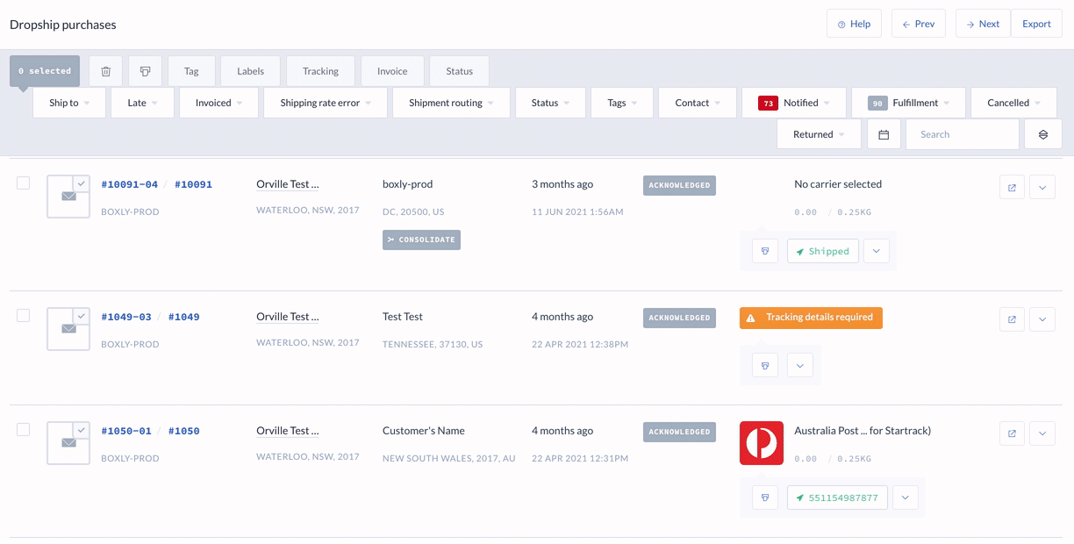Open the Cancelled filter dropdown
This screenshot has width=1074, height=544.
[x=1013, y=103]
